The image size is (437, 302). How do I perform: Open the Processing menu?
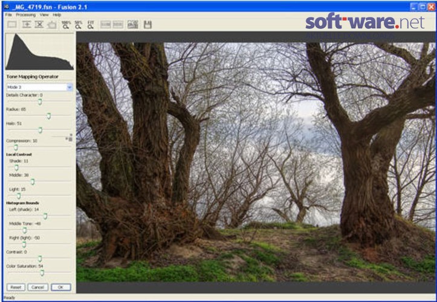point(25,14)
